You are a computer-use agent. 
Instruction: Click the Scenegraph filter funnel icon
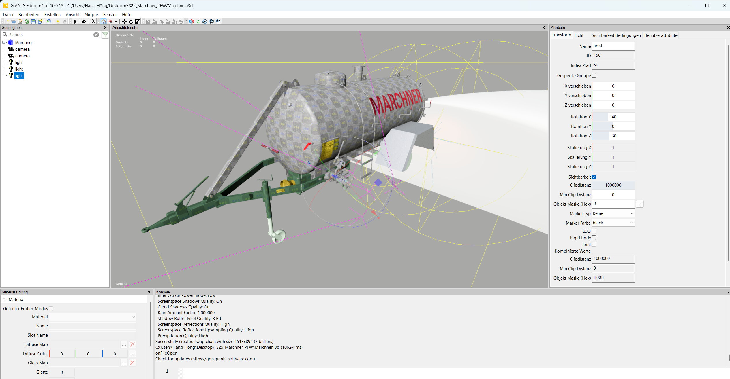pyautogui.click(x=105, y=35)
